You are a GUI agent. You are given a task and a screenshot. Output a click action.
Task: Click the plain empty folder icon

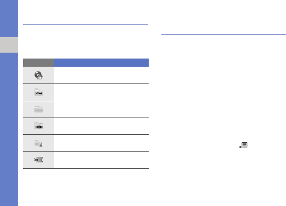(x=39, y=109)
